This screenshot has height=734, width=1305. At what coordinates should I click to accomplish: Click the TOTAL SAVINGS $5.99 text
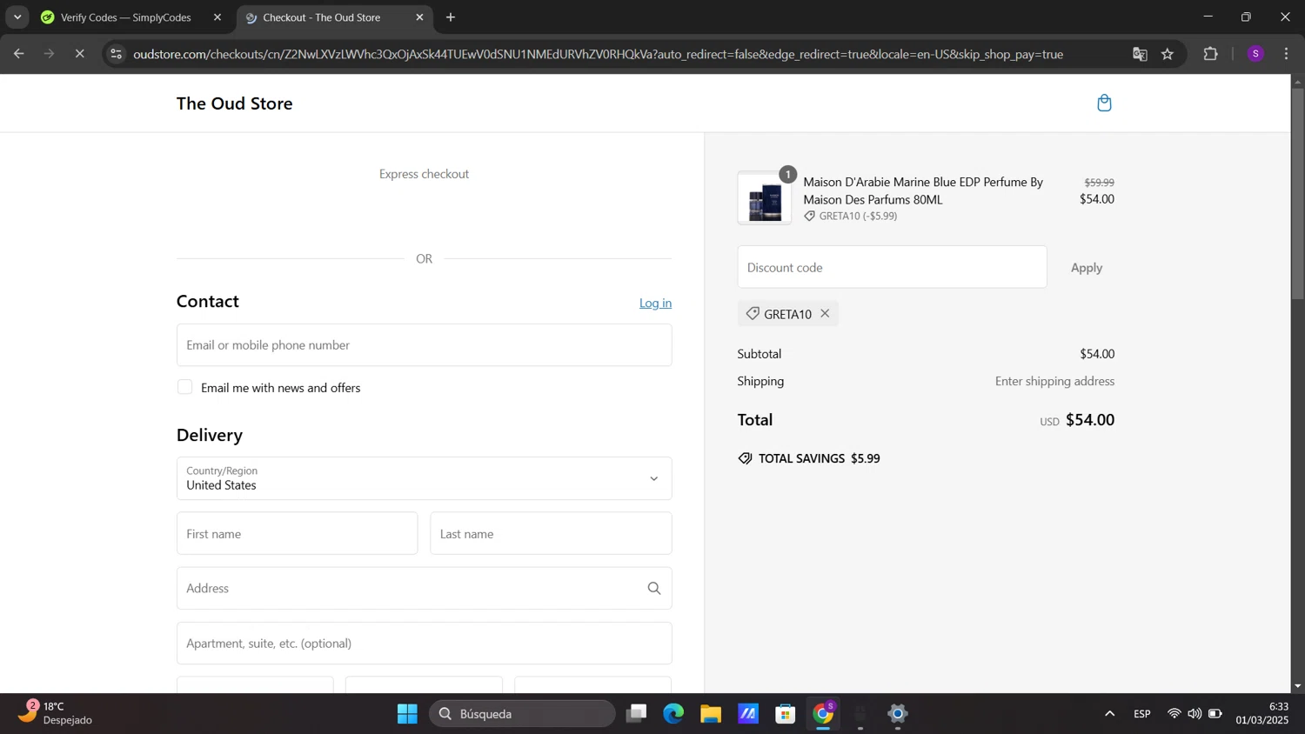(819, 458)
